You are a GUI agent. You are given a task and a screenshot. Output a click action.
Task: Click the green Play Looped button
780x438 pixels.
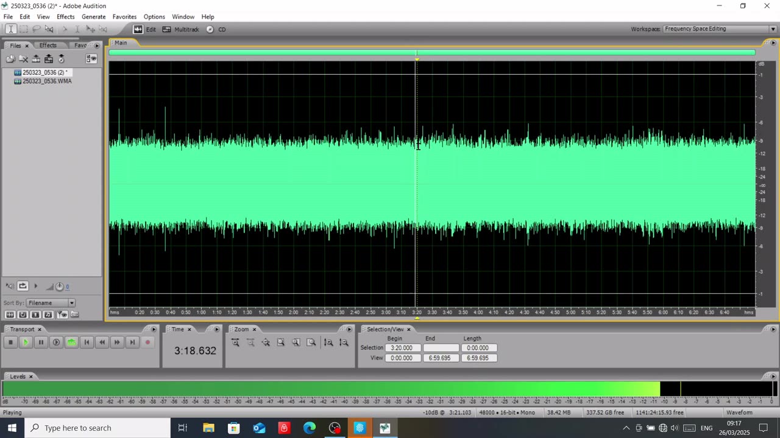pos(71,342)
